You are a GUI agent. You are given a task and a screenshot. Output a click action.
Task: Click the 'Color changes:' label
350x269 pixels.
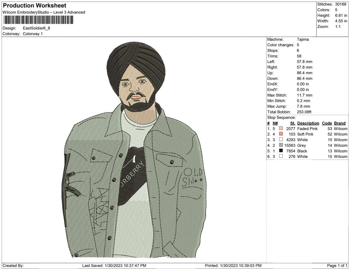tap(281, 45)
